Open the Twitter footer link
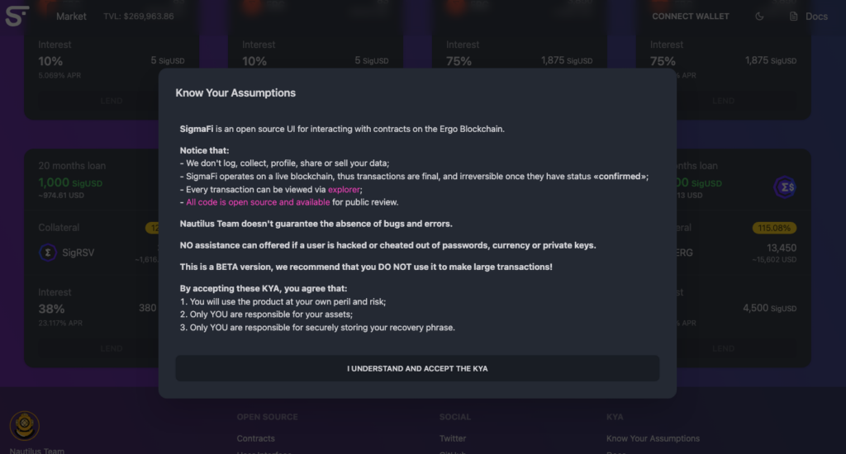This screenshot has height=454, width=846. click(x=453, y=438)
